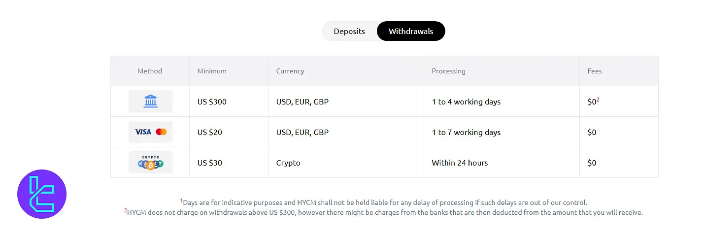Select the Withdrawals tab
Viewport: 703px width, 236px height.
click(411, 31)
